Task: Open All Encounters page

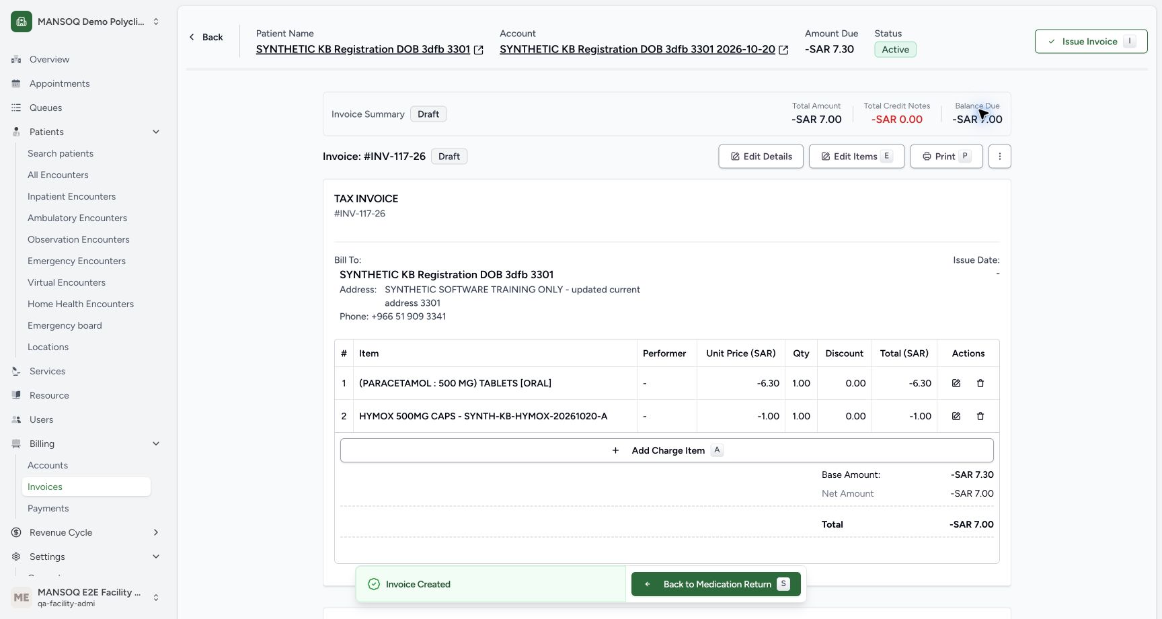Action: point(58,175)
